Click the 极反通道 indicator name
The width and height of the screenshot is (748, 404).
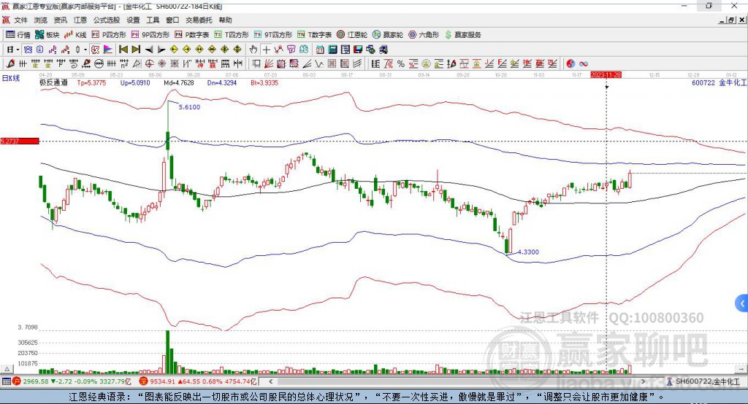coord(53,82)
